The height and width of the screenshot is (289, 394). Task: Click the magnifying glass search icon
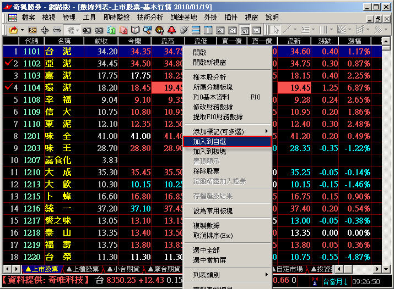pos(148,30)
